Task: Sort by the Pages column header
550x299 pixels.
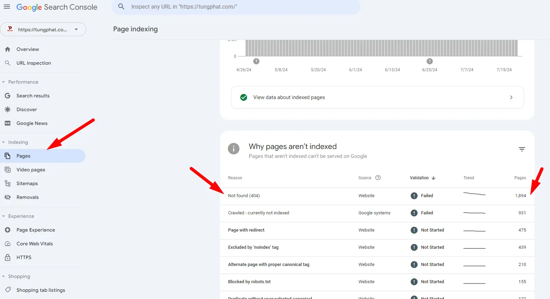Action: coord(520,178)
